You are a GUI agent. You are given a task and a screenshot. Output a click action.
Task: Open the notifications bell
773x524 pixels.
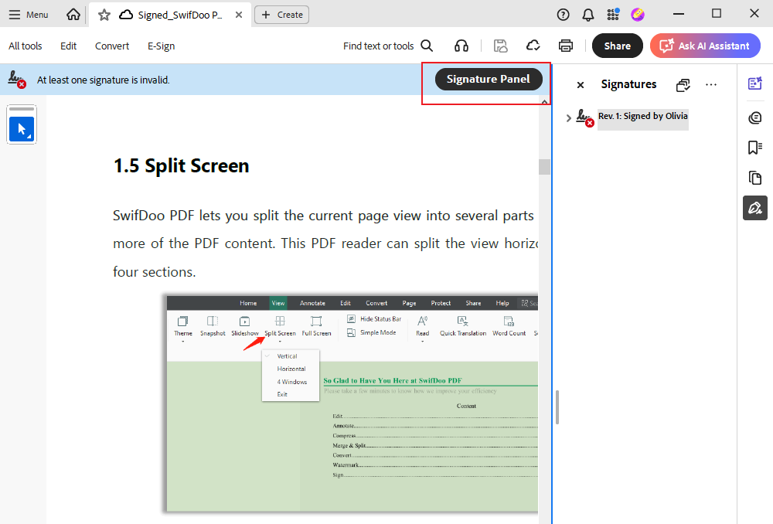[588, 15]
